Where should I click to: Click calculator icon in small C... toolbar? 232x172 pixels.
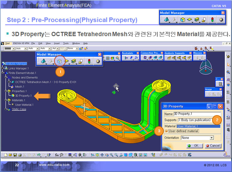click(220, 84)
